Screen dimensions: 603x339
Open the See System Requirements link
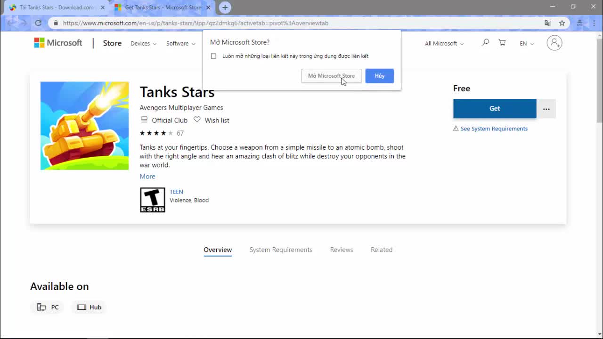tap(494, 129)
